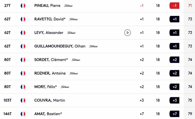Open player RAVETTO, David

tap(50, 19)
